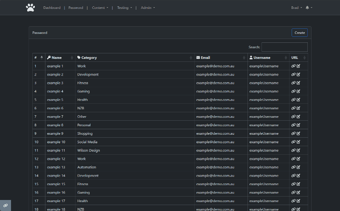
Task: Sort table by URL column
Action: [x=298, y=58]
